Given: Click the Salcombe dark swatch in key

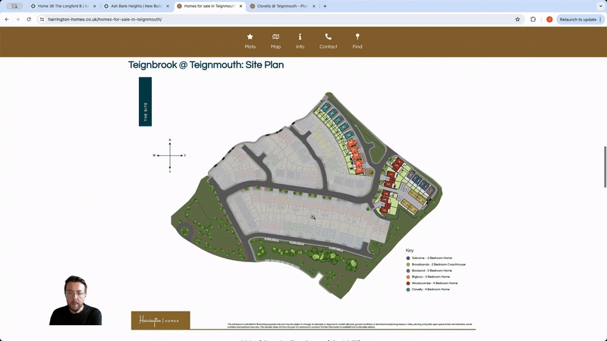Looking at the screenshot, I should (408, 258).
